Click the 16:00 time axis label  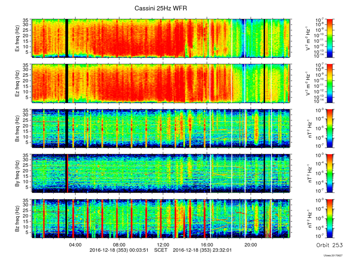pyautogui.click(x=207, y=244)
